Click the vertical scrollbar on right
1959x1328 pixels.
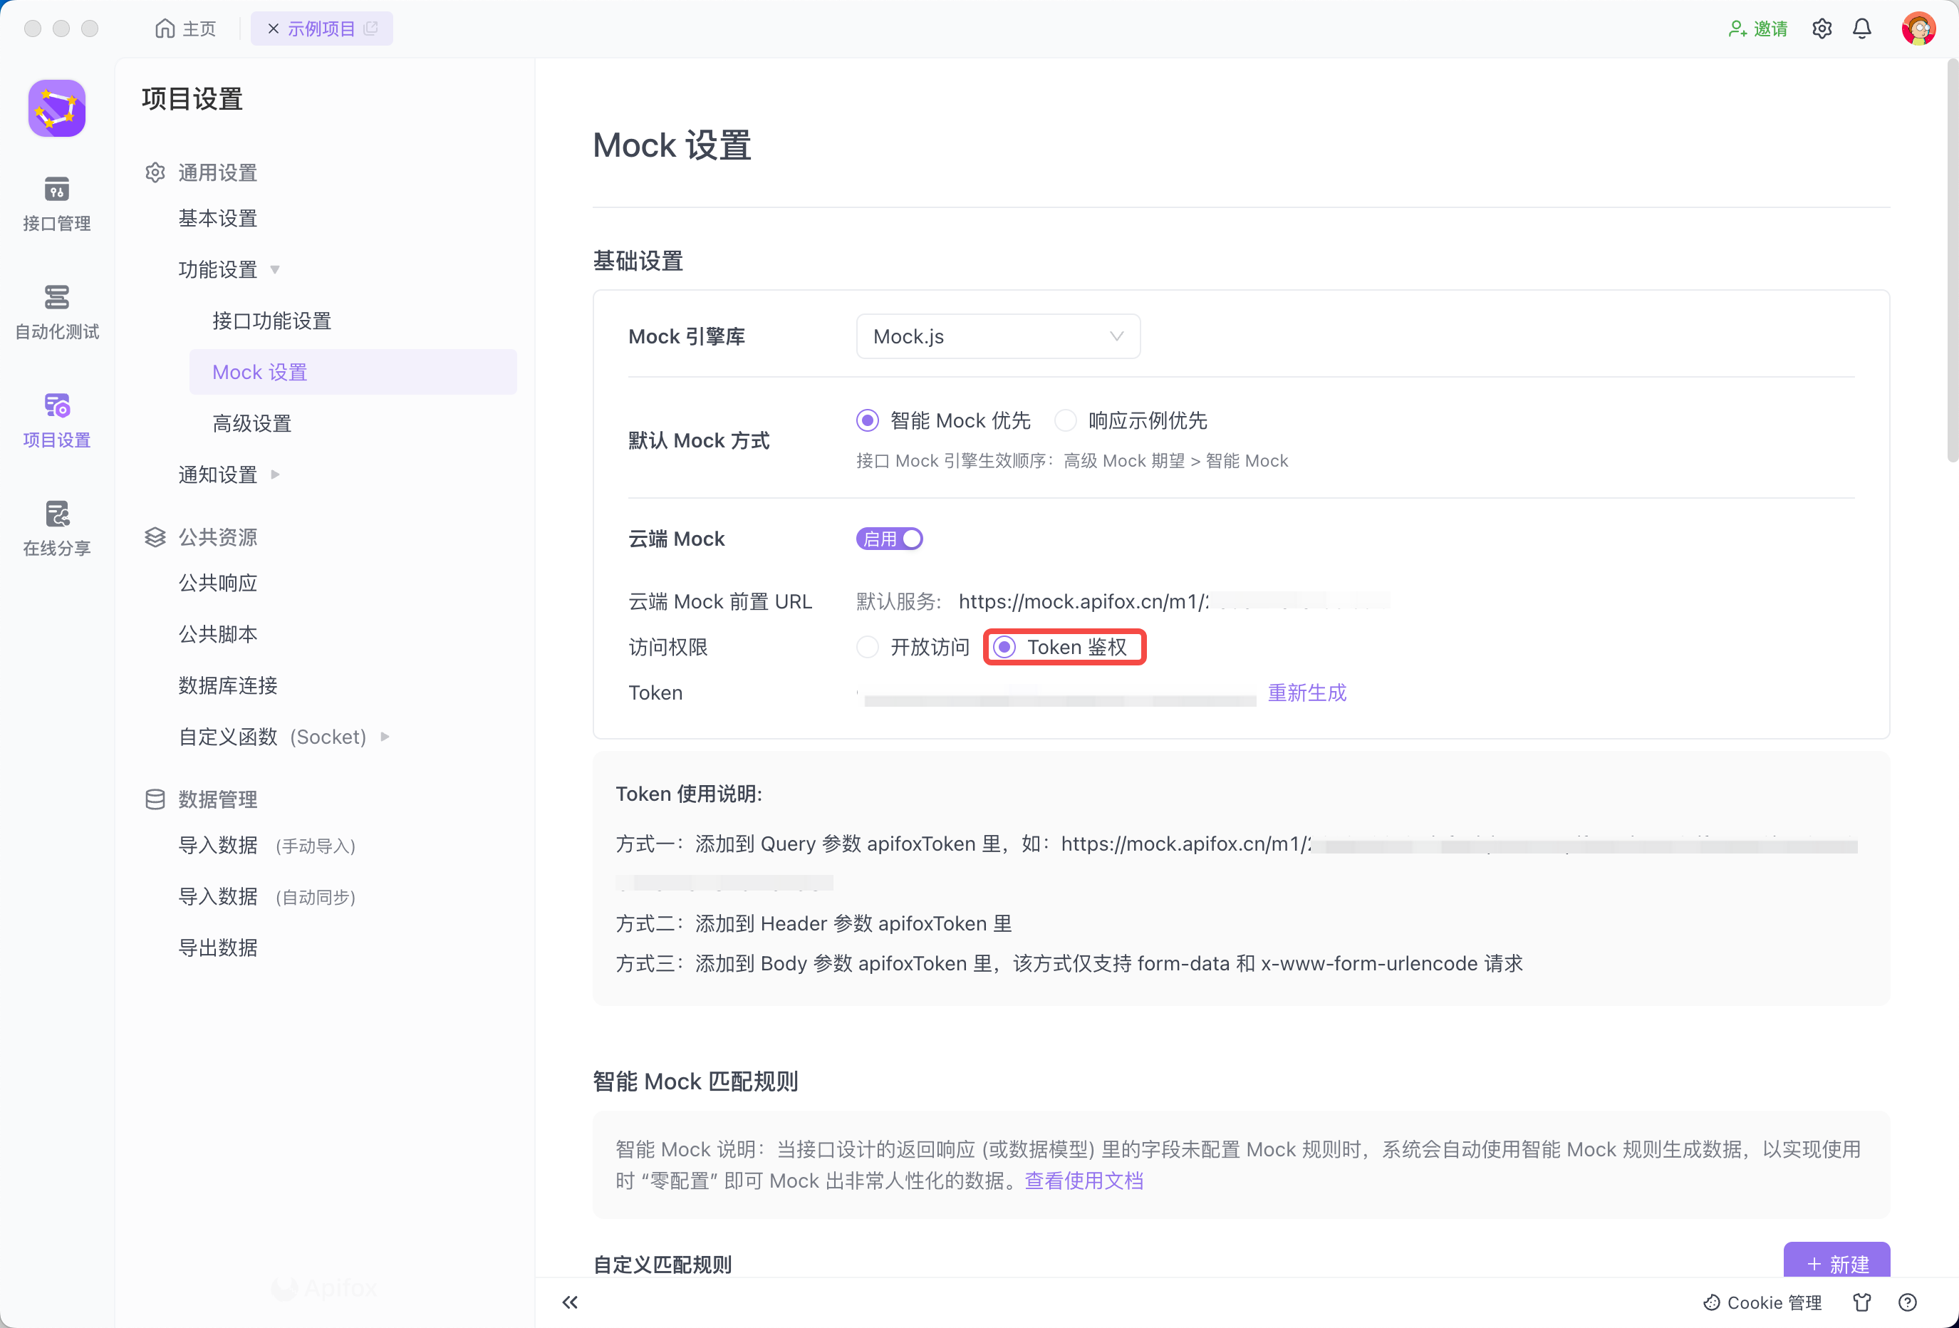pos(1951,261)
